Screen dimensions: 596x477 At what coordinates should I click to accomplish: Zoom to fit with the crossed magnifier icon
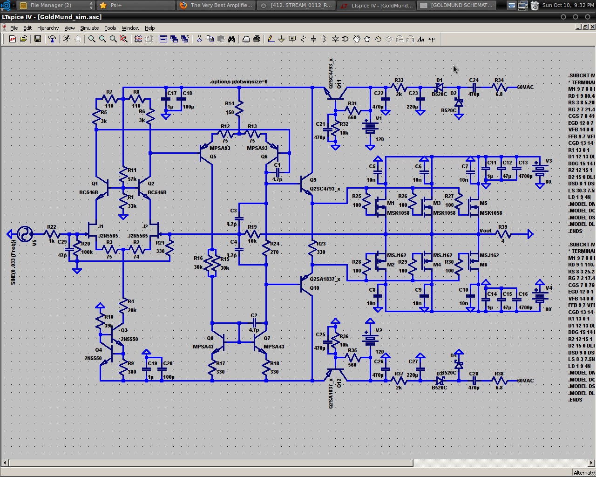click(x=124, y=39)
